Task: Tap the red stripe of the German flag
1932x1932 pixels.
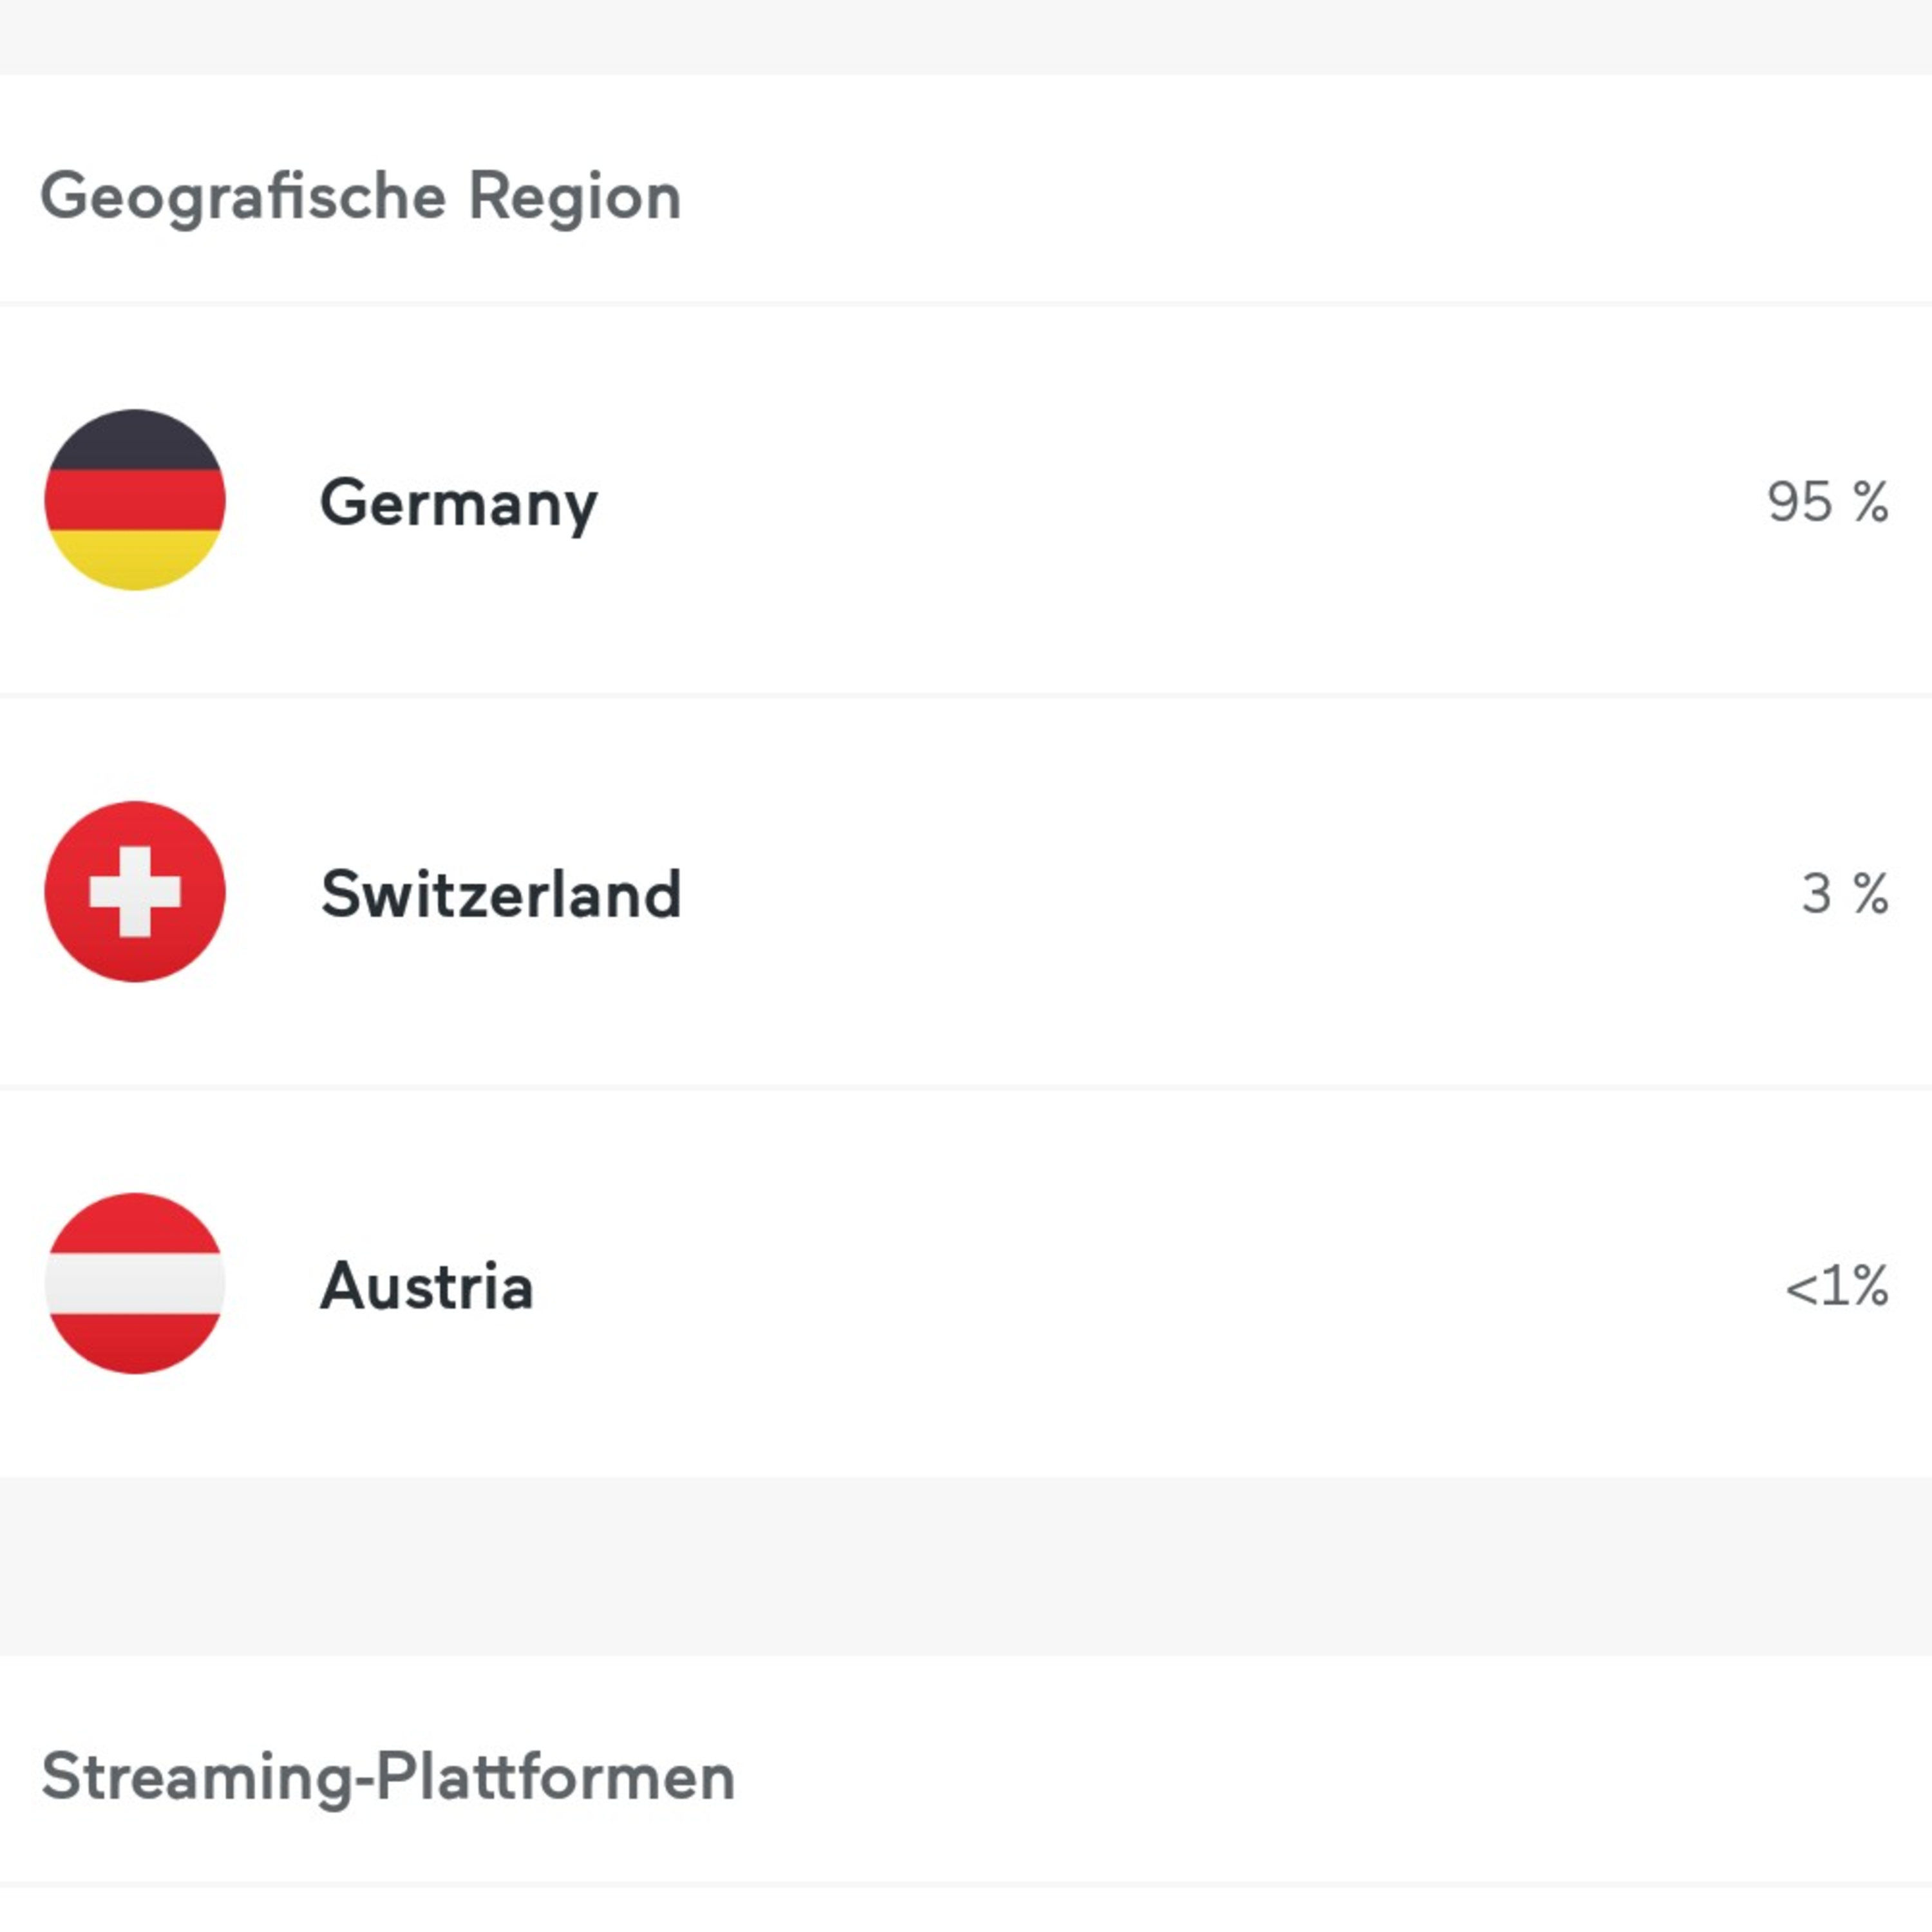Action: click(x=135, y=499)
